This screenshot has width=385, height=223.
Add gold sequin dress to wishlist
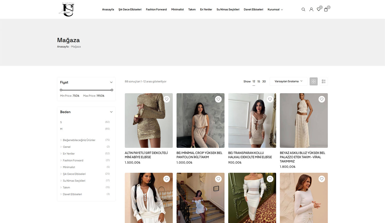(x=167, y=99)
